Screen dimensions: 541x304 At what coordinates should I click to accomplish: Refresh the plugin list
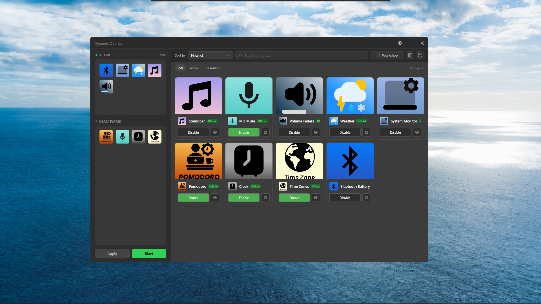pyautogui.click(x=420, y=55)
